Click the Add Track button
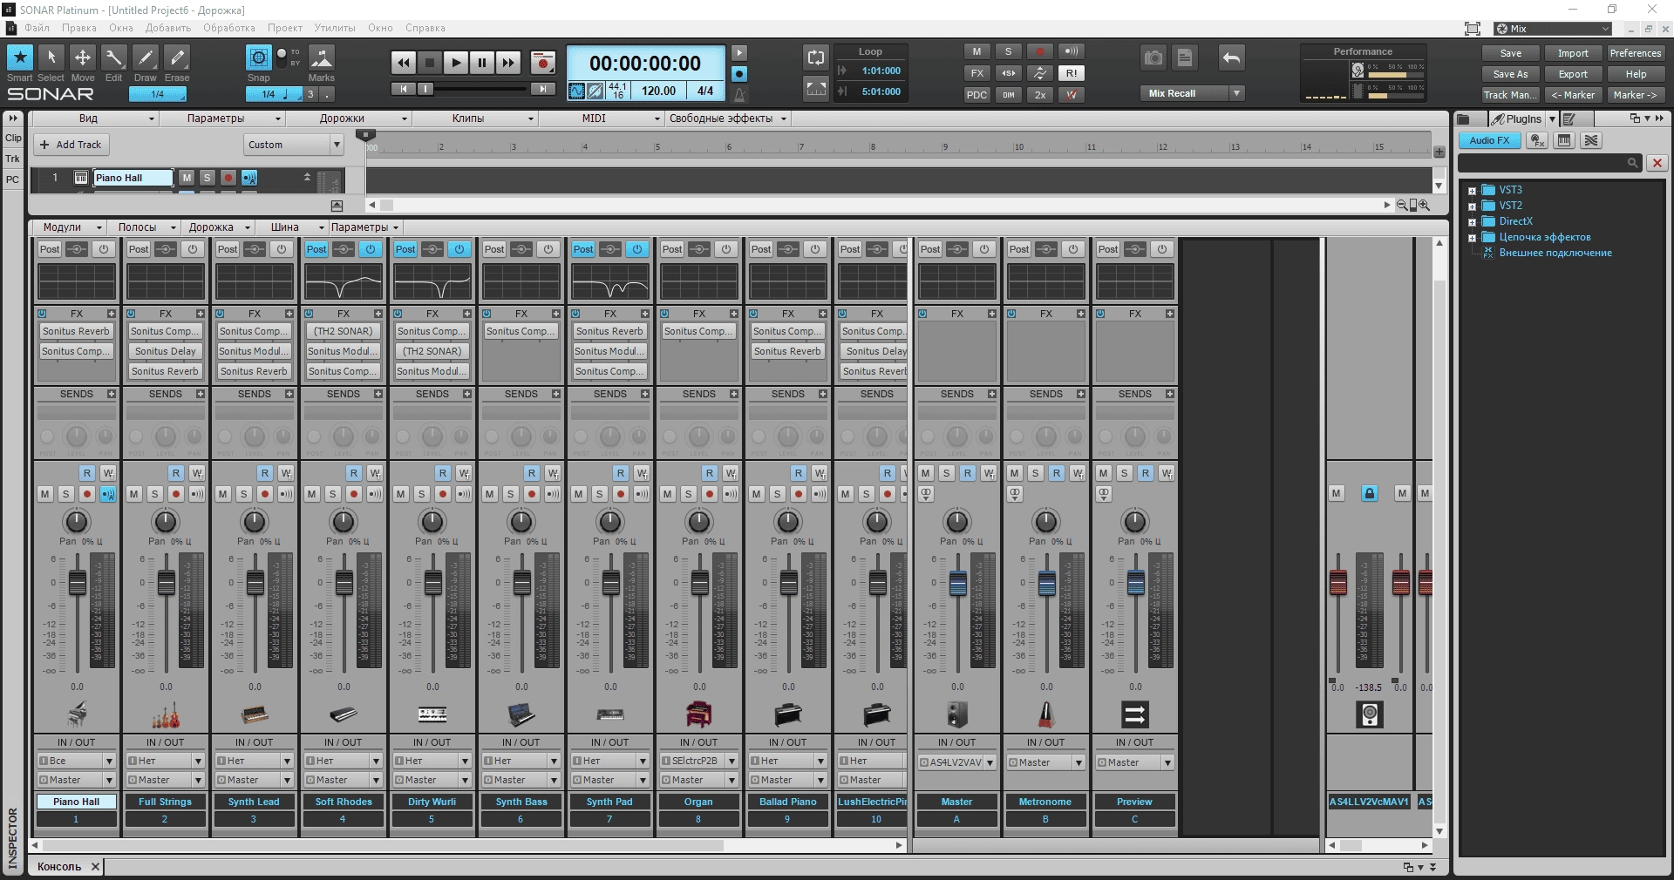1674x880 pixels. (x=71, y=145)
